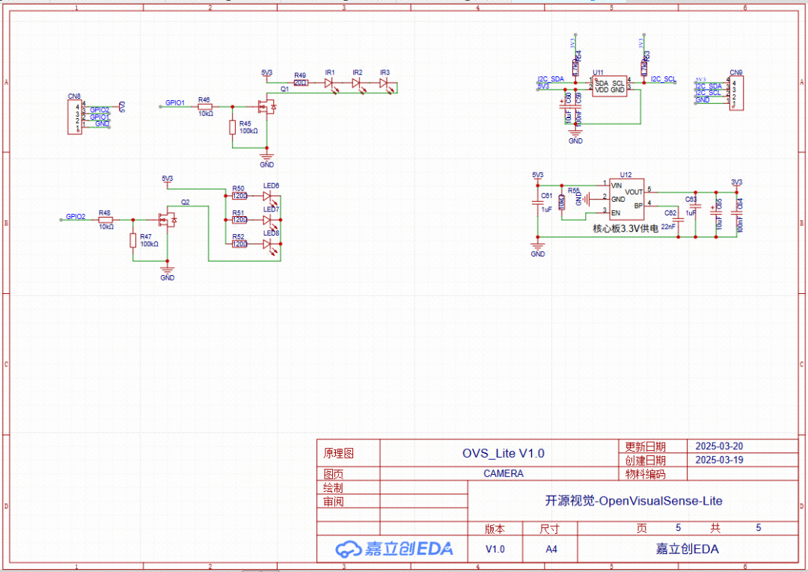Screen dimensions: 808x572
Task: Select the MOSFET symbol Q1
Action: pos(267,106)
